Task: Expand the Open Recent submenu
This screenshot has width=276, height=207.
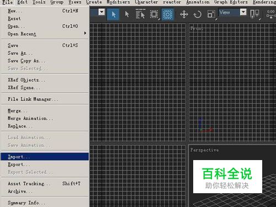Action: [x=45, y=34]
